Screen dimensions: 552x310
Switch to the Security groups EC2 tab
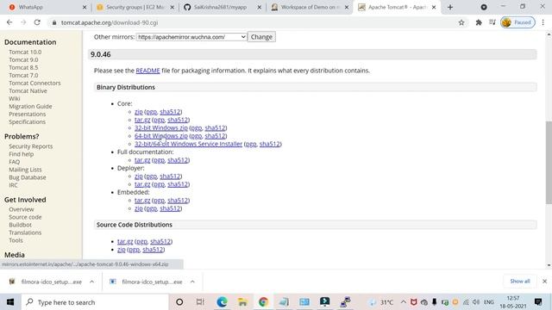coord(135,7)
